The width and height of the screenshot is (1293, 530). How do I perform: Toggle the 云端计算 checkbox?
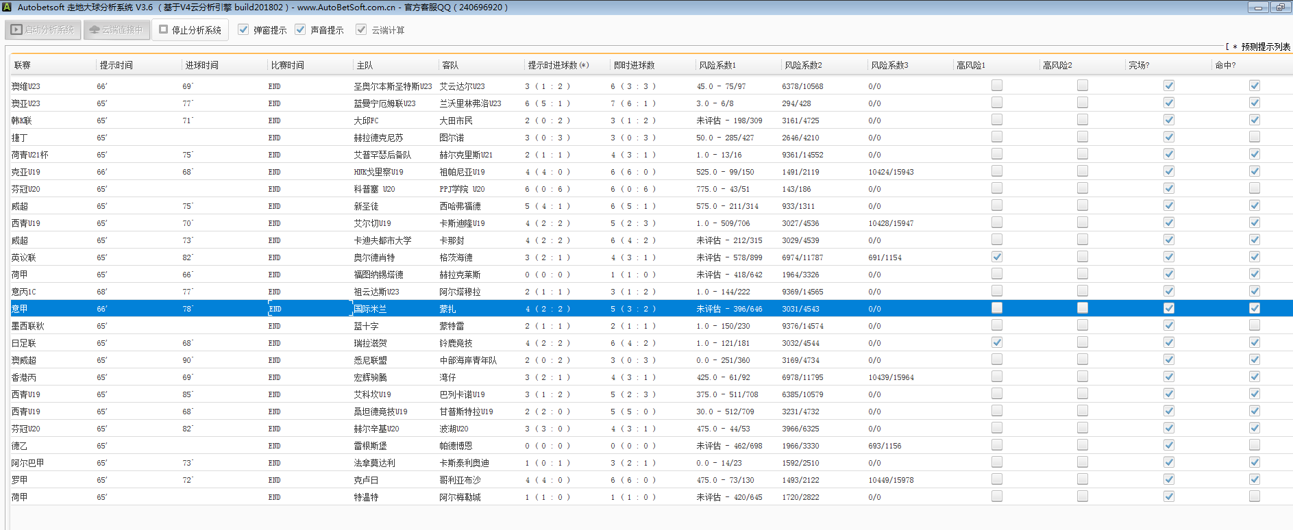pyautogui.click(x=361, y=30)
